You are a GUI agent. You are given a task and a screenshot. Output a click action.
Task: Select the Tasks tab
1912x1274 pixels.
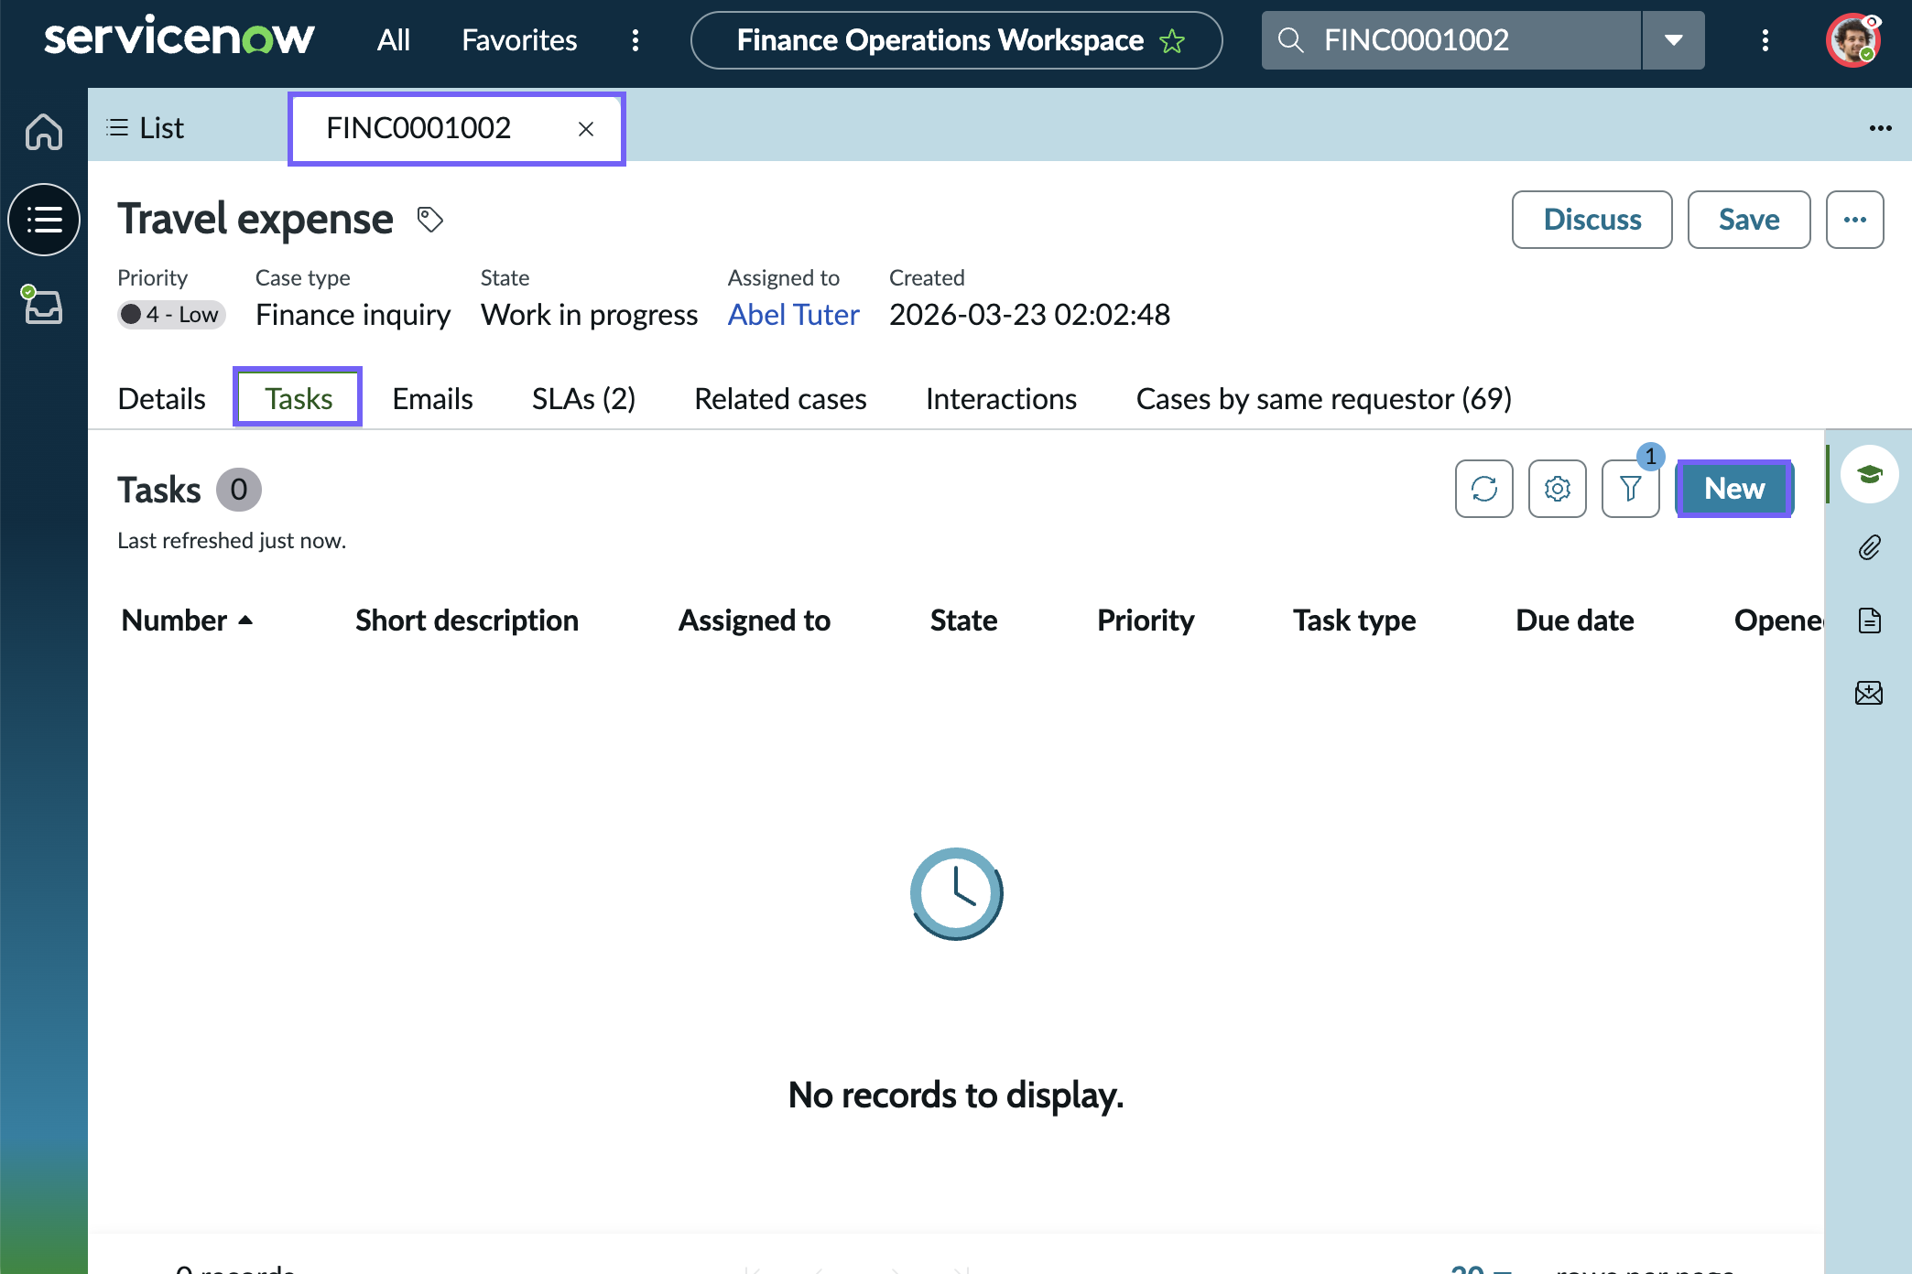coord(299,398)
